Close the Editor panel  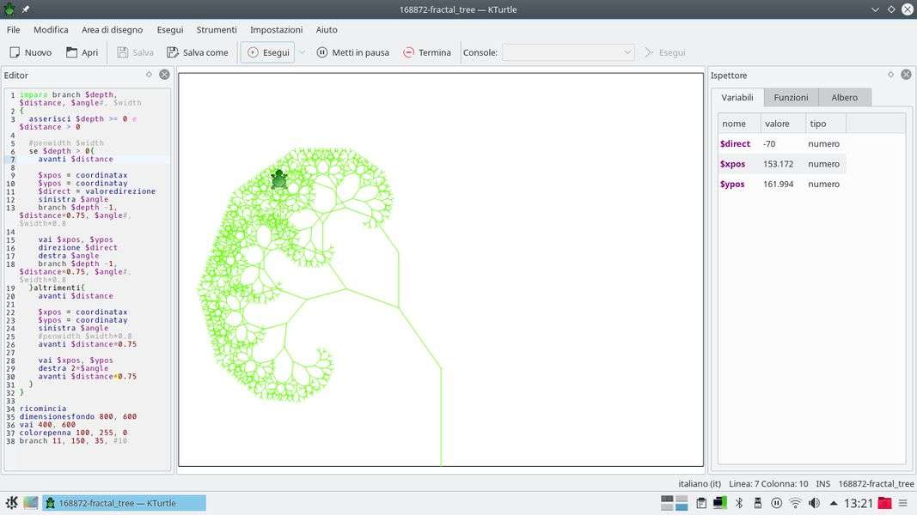click(x=164, y=75)
